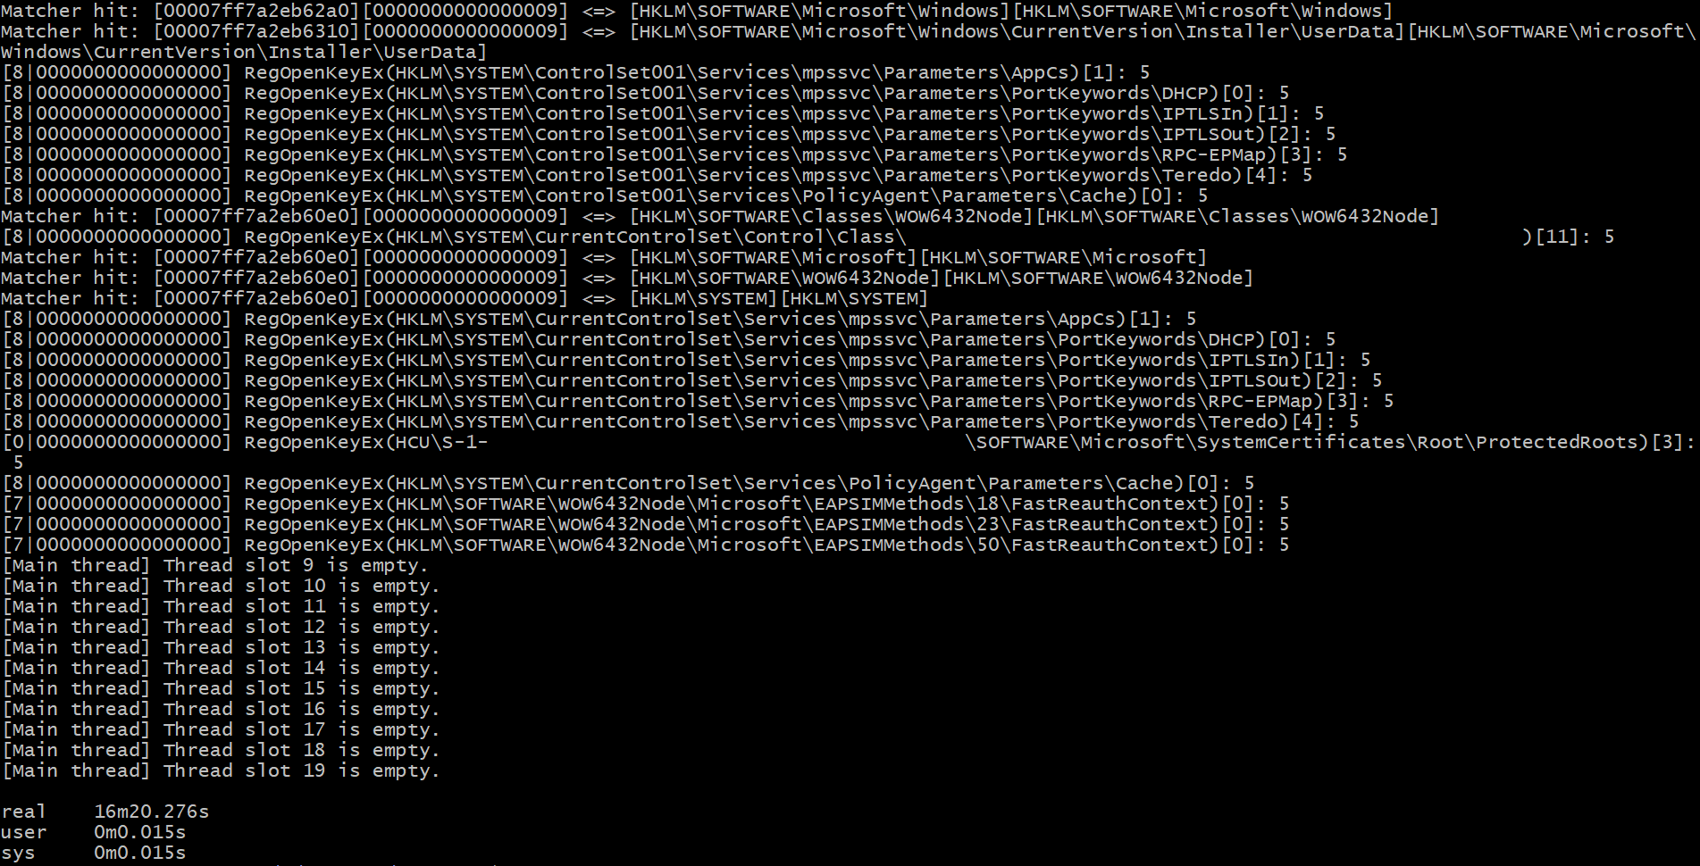Click ControlSet001 mpssvc AppCs line

pos(576,72)
